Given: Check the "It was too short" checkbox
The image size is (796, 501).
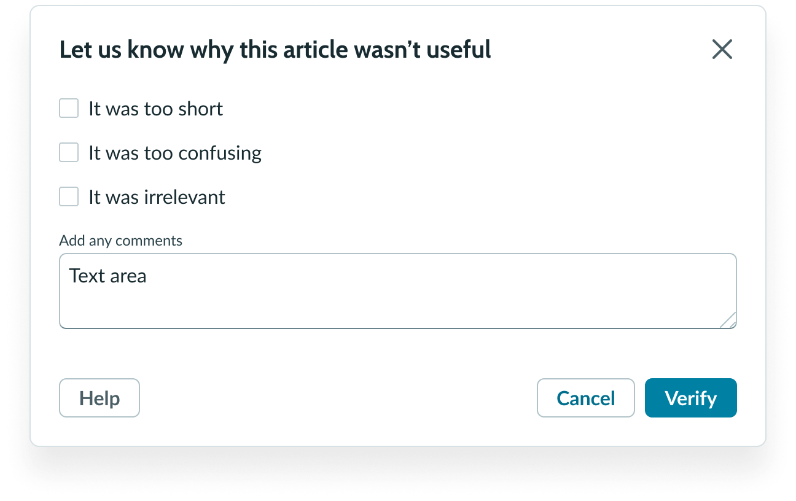Looking at the screenshot, I should 69,109.
